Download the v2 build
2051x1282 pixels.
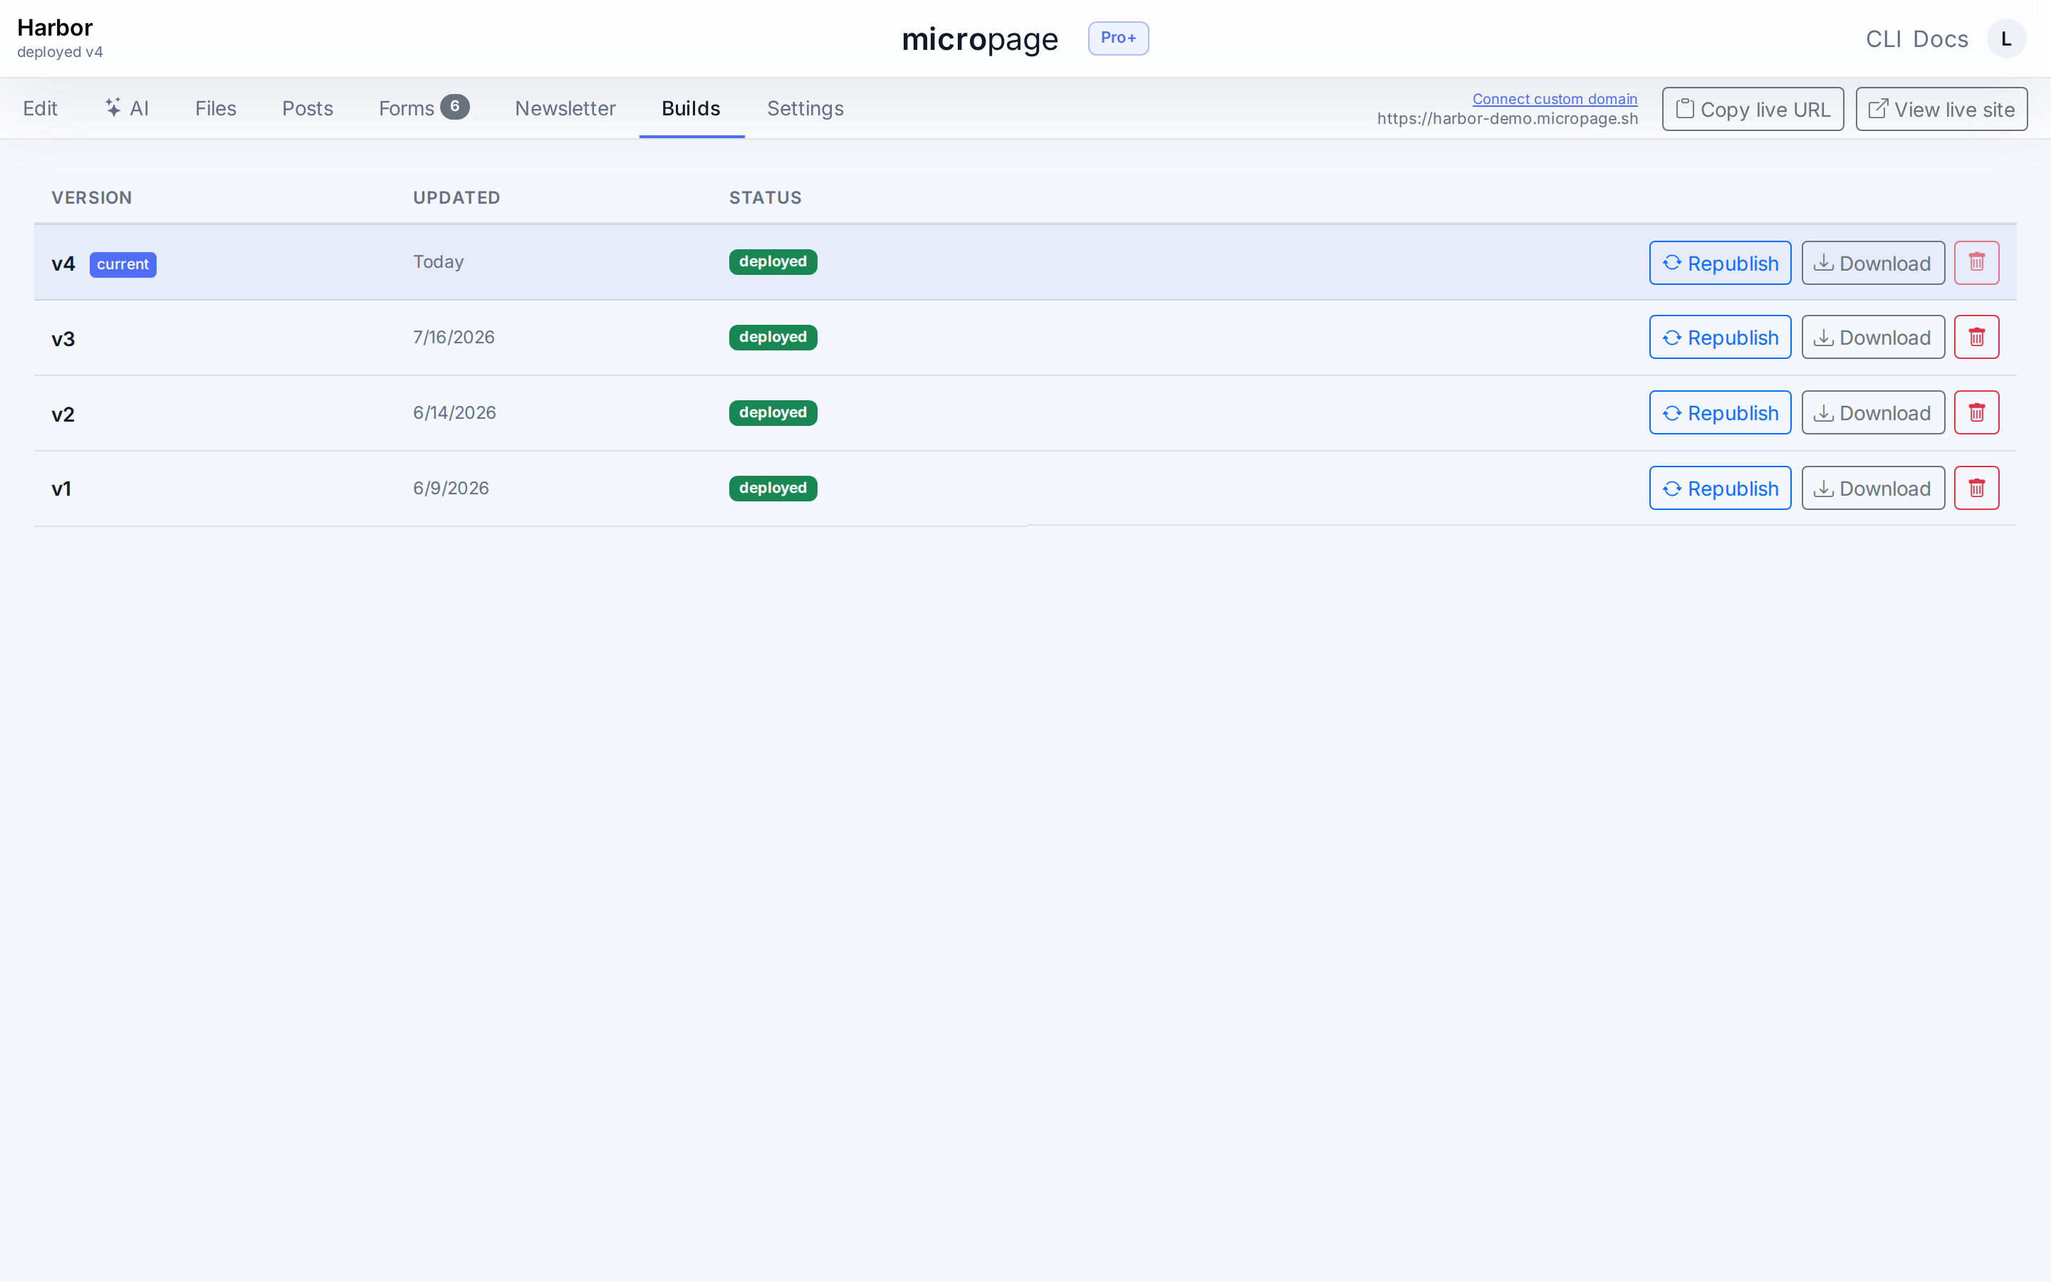coord(1873,412)
